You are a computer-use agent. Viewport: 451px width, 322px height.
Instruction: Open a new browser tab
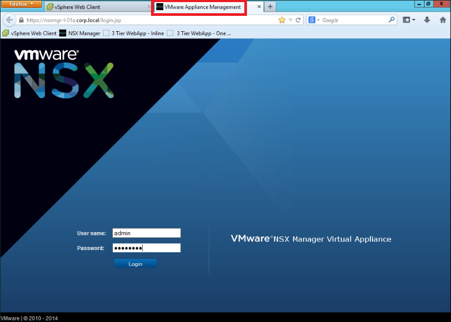pos(270,6)
